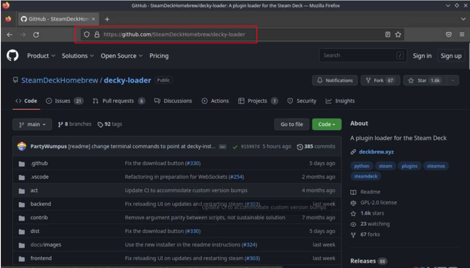Click the GitHub octocat logo

coord(13,56)
